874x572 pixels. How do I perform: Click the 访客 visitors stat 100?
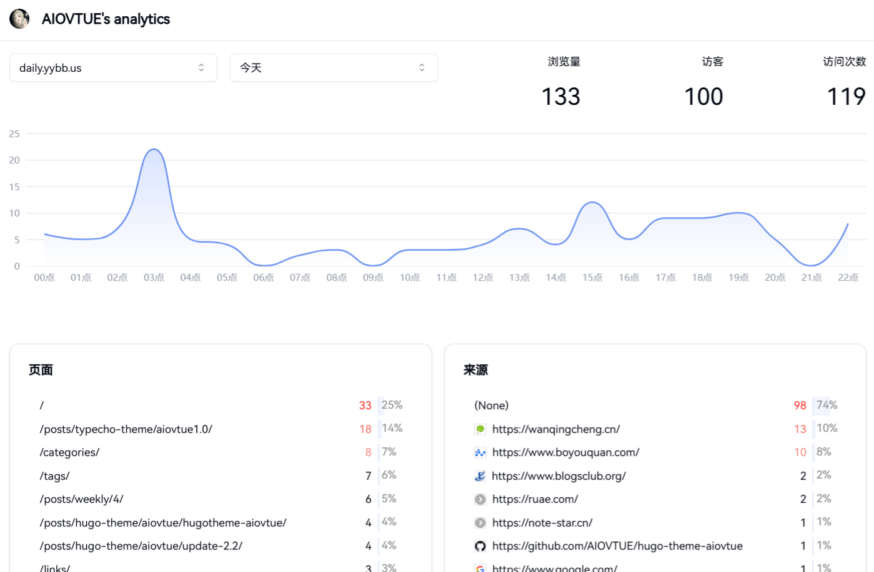(703, 97)
